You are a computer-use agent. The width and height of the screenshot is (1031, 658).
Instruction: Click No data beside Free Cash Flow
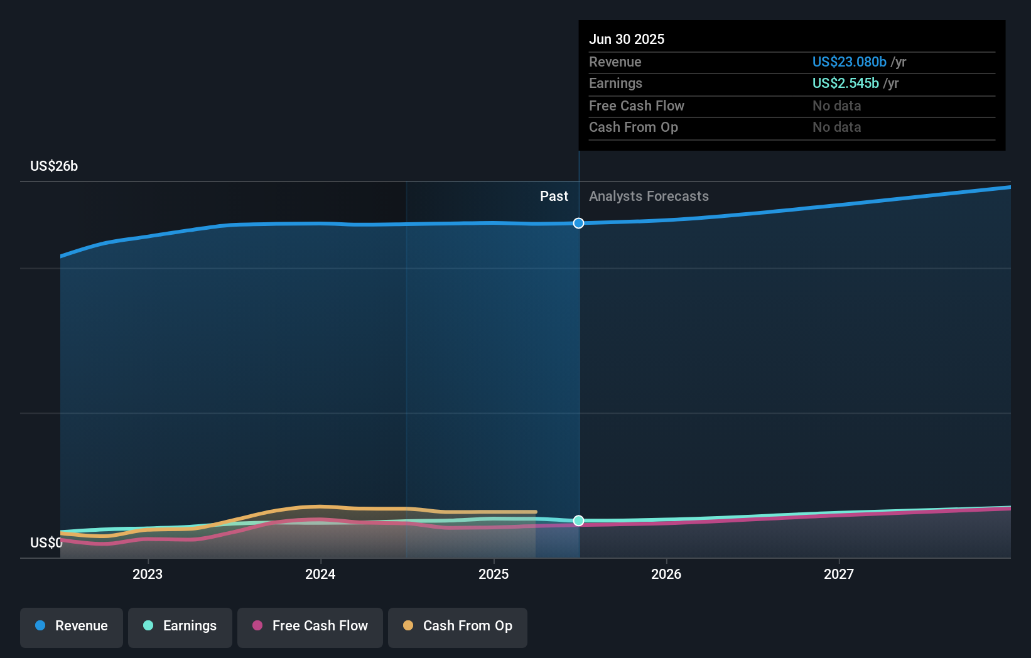coord(837,105)
